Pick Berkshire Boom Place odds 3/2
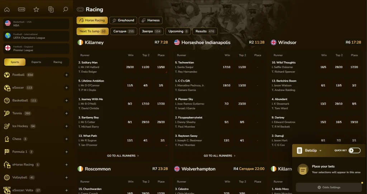This screenshot has height=194, width=367. [x=354, y=85]
